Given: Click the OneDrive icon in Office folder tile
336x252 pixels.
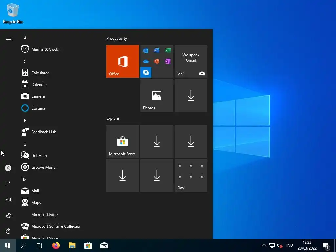Looking at the screenshot, I should click(x=146, y=61).
